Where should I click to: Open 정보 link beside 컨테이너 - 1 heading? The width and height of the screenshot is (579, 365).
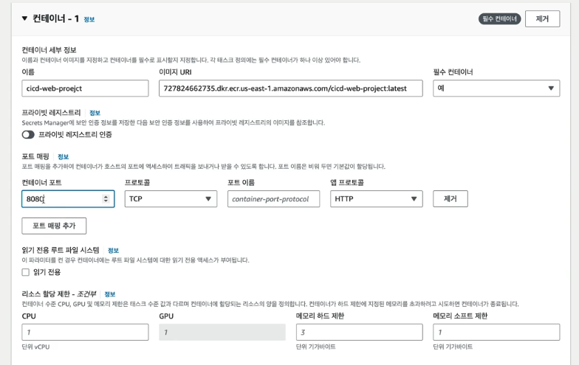tap(89, 19)
